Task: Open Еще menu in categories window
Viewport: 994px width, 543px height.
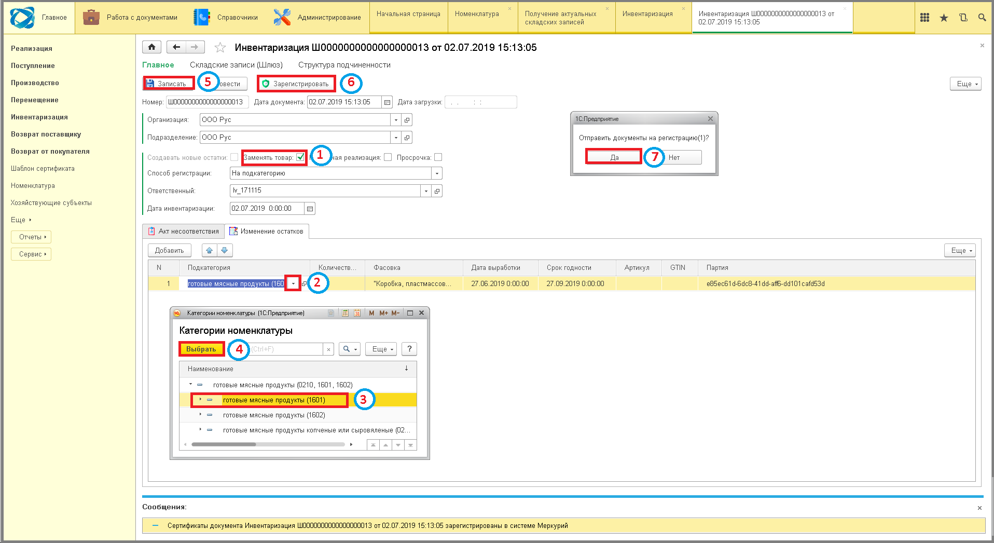Action: (381, 349)
